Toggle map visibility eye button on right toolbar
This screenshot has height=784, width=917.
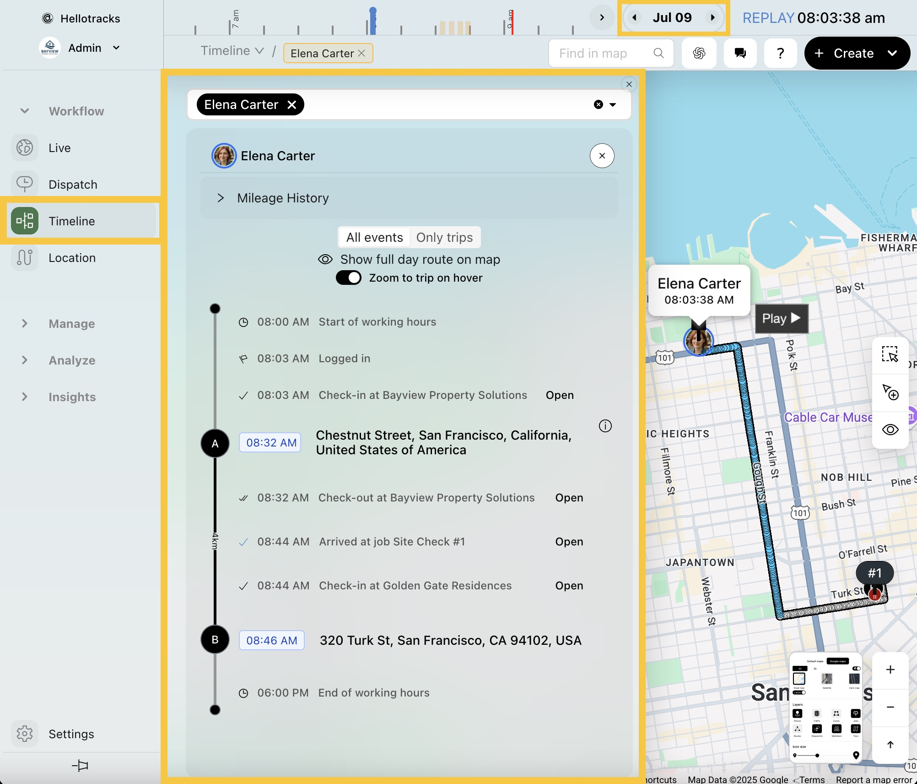pyautogui.click(x=890, y=430)
